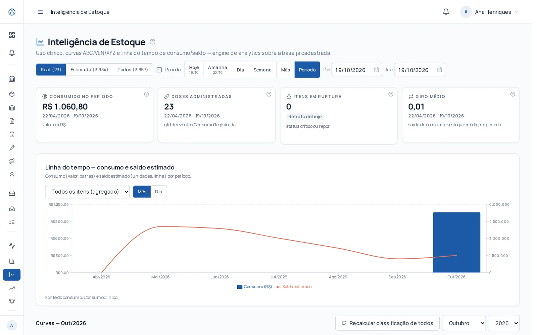537x335 pixels.
Task: Open the bar chart icon in sidebar
Action: coord(12,261)
